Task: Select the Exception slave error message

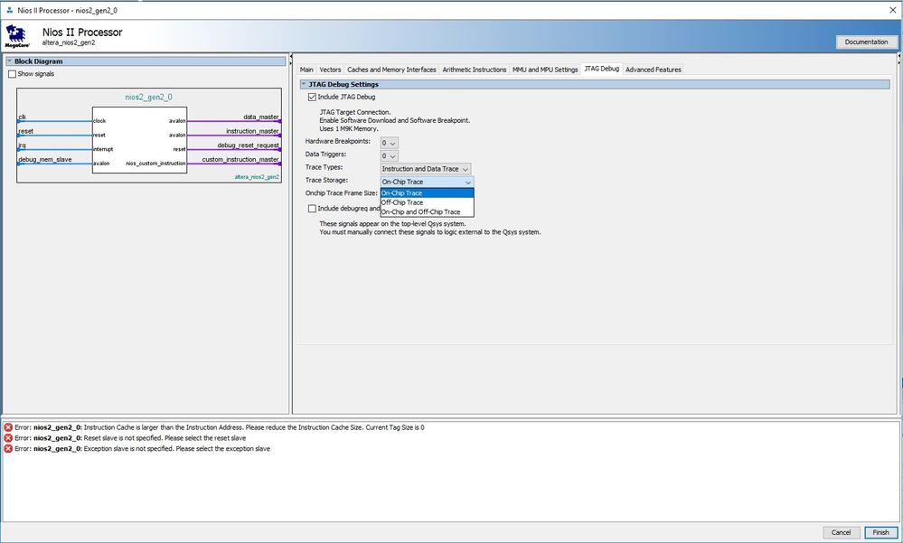Action: 142,448
